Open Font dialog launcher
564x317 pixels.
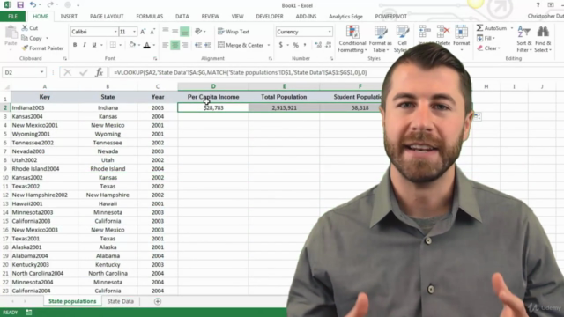[x=155, y=59]
